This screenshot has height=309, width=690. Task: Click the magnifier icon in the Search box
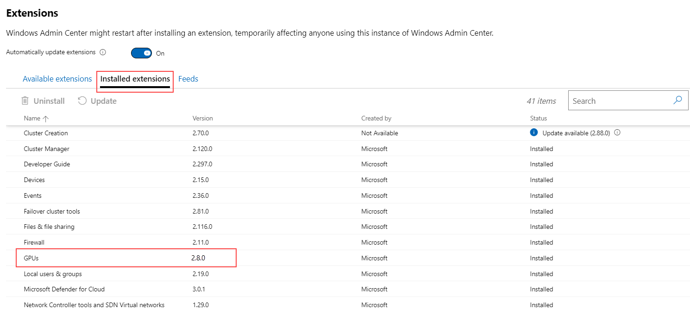677,100
